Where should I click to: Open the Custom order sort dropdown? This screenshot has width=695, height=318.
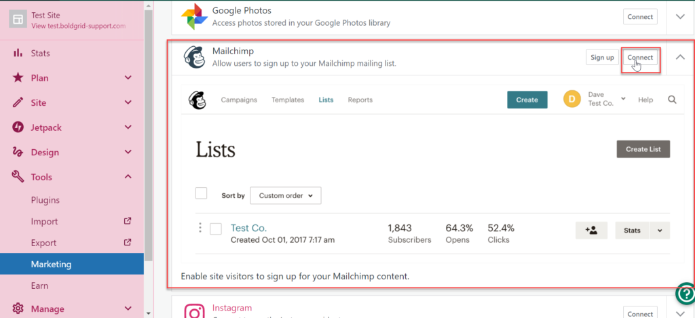(x=285, y=196)
